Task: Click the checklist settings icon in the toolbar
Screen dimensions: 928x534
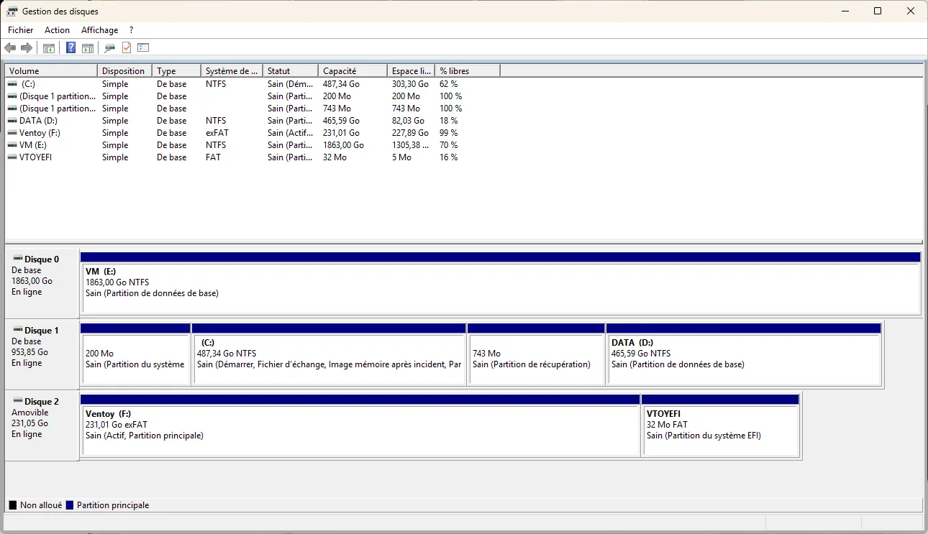Action: 143,48
